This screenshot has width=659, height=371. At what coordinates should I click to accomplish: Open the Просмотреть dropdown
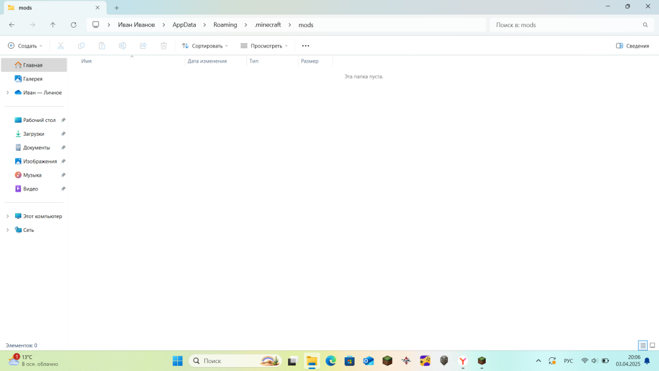click(x=264, y=45)
